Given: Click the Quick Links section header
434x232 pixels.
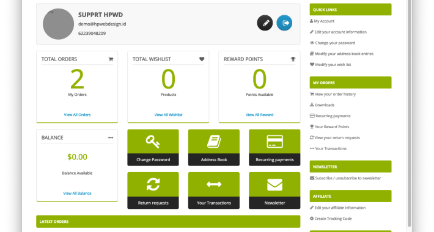Looking at the screenshot, I should (x=350, y=9).
